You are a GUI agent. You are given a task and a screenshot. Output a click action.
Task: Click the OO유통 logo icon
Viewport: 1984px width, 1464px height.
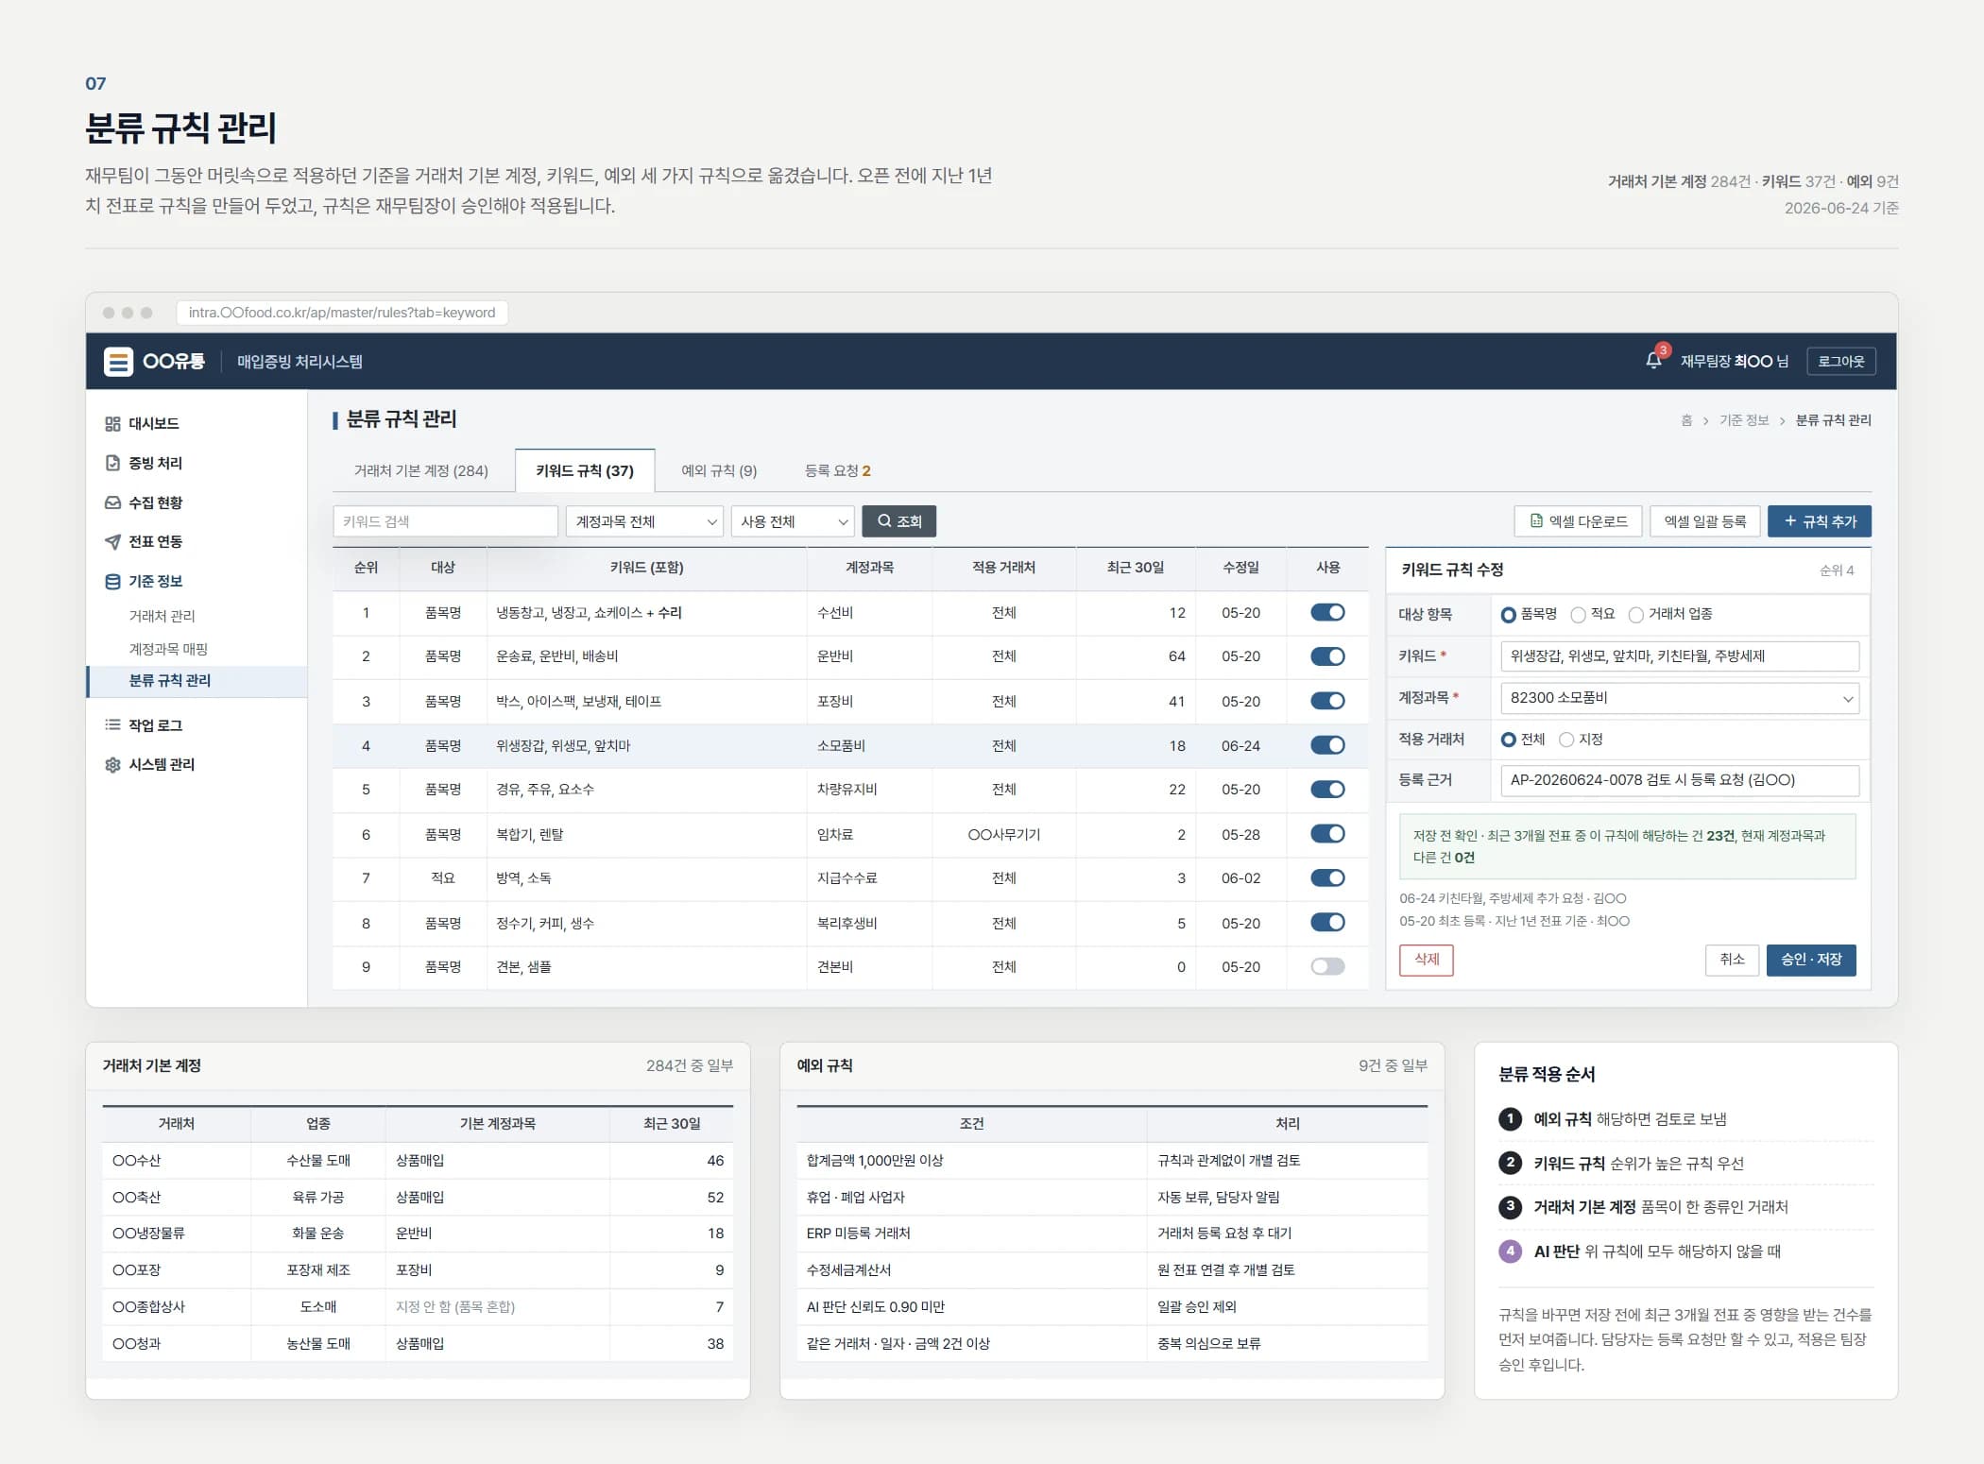(x=118, y=361)
